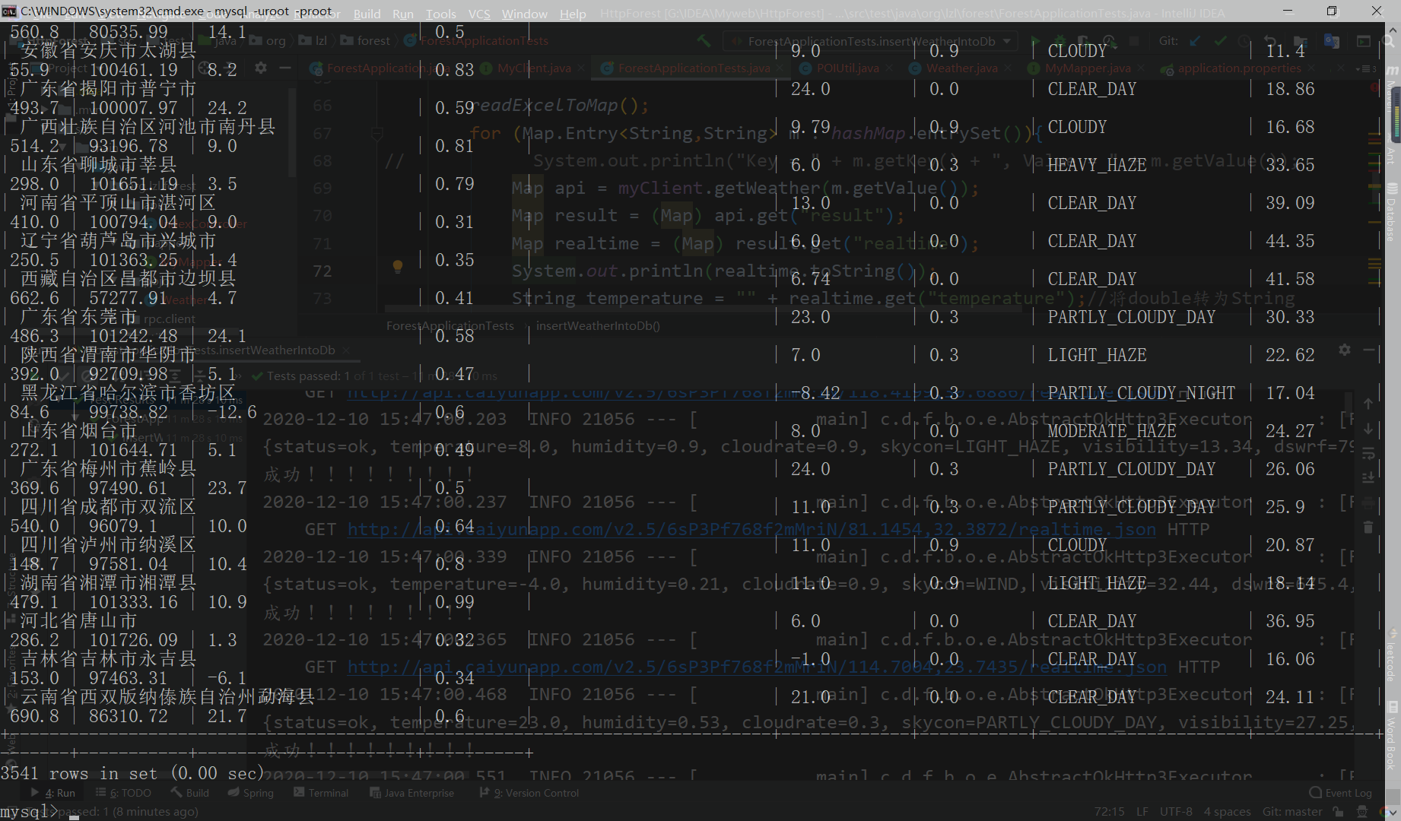The height and width of the screenshot is (821, 1401).
Task: Open the leetcode tool window
Action: 1393,655
